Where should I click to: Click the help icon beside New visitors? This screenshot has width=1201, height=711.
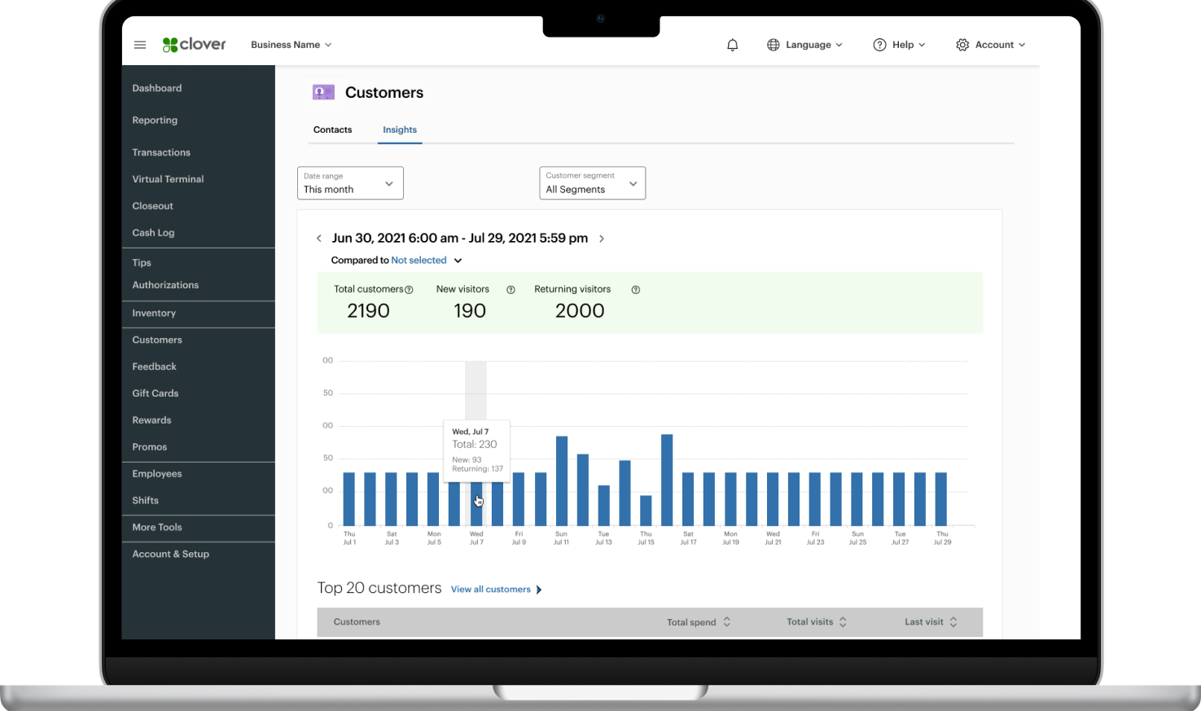coord(511,290)
